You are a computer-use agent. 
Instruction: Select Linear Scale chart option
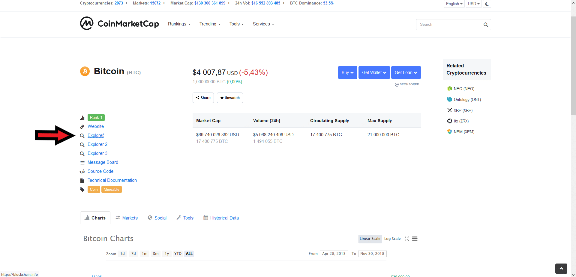tap(370, 239)
